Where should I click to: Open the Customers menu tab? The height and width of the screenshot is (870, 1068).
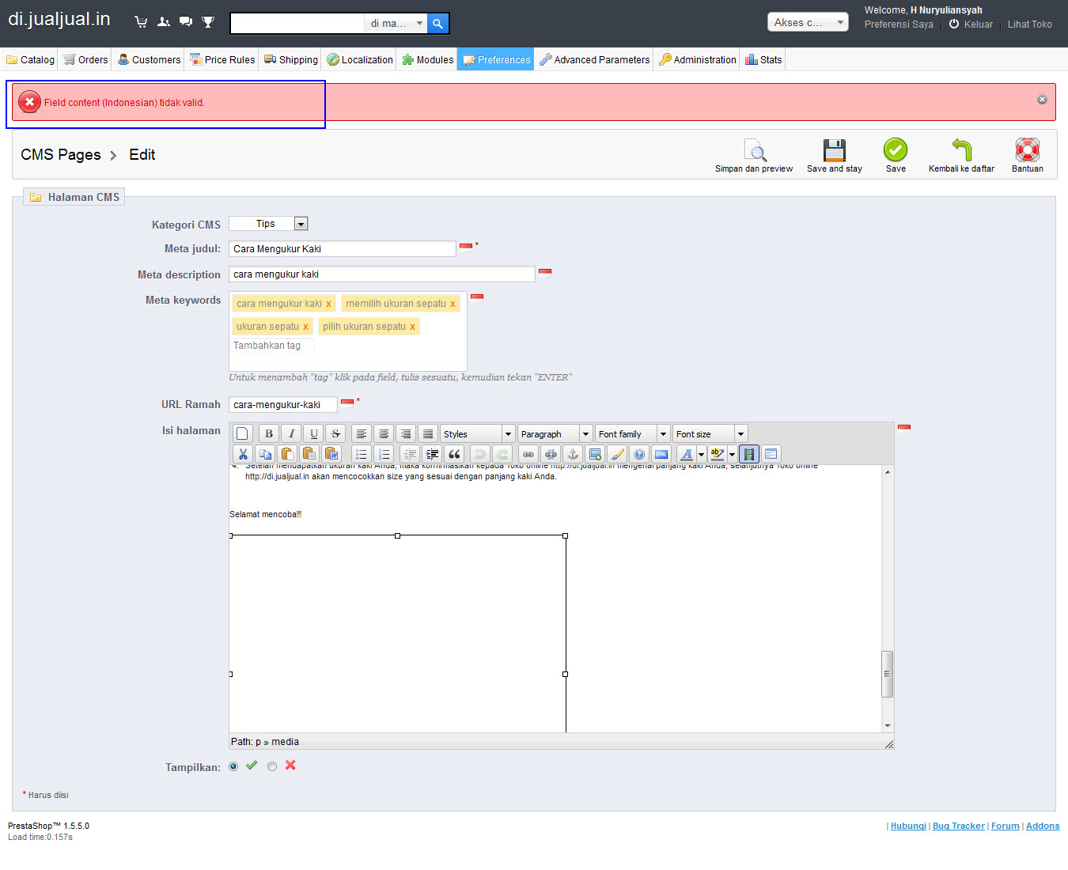149,59
